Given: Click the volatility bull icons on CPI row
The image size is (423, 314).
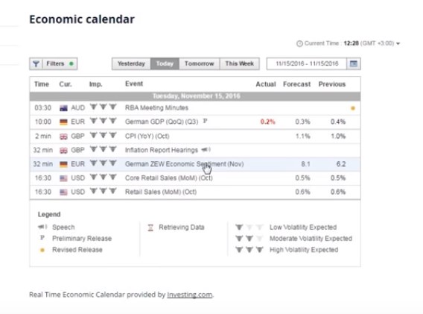Looking at the screenshot, I should (x=103, y=135).
